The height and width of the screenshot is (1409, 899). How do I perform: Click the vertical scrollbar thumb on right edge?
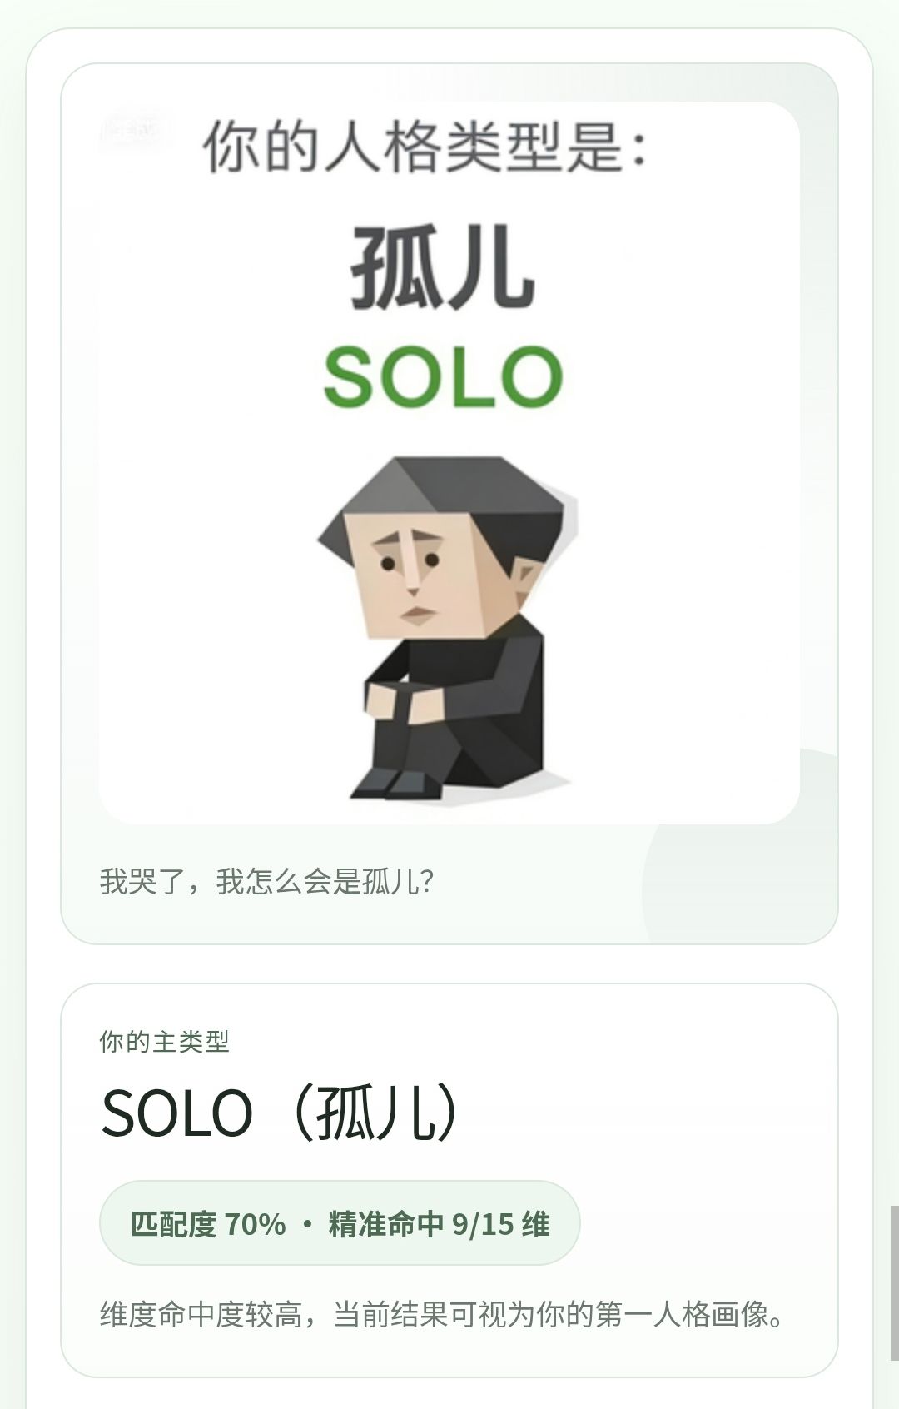click(894, 1282)
